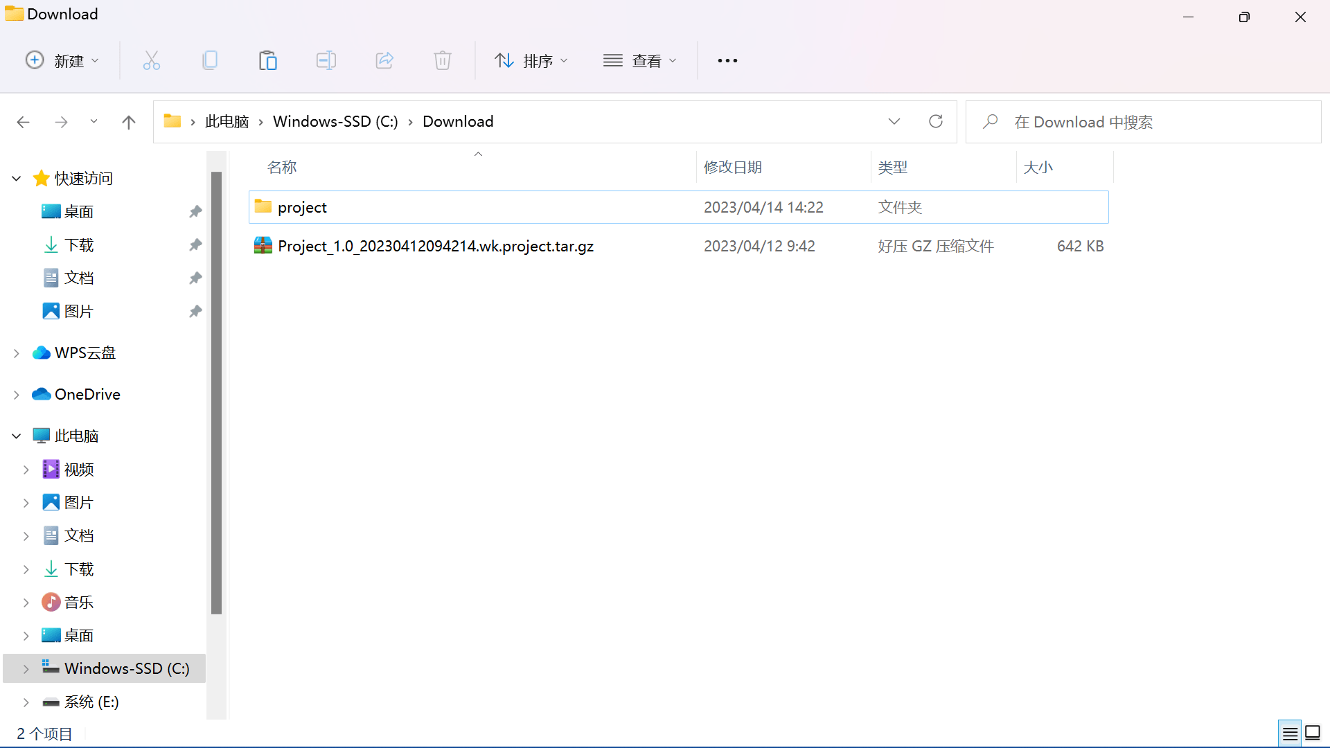Click the Rename icon in toolbar
Screen dimensions: 1330x748
pos(326,61)
